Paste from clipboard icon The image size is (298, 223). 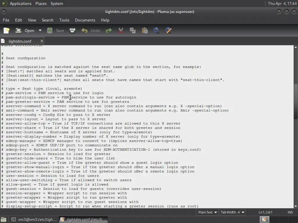coord(145,30)
